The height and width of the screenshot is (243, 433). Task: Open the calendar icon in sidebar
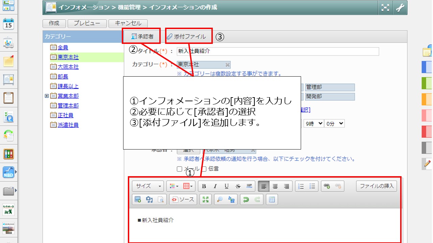[x=8, y=24]
